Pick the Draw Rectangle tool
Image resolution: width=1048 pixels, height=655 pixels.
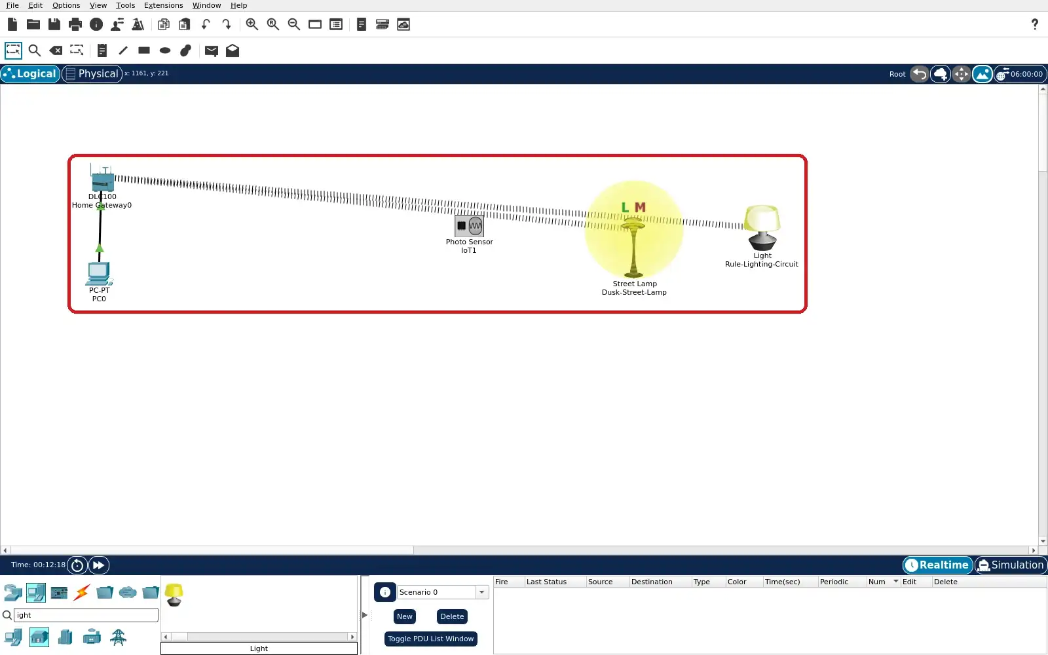click(144, 50)
